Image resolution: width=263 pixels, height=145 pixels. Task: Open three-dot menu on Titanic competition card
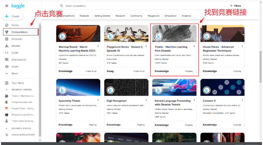(194, 46)
